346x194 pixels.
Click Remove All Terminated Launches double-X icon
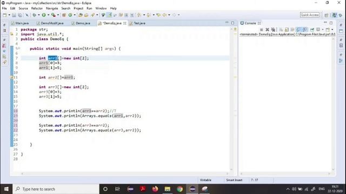tap(273, 30)
